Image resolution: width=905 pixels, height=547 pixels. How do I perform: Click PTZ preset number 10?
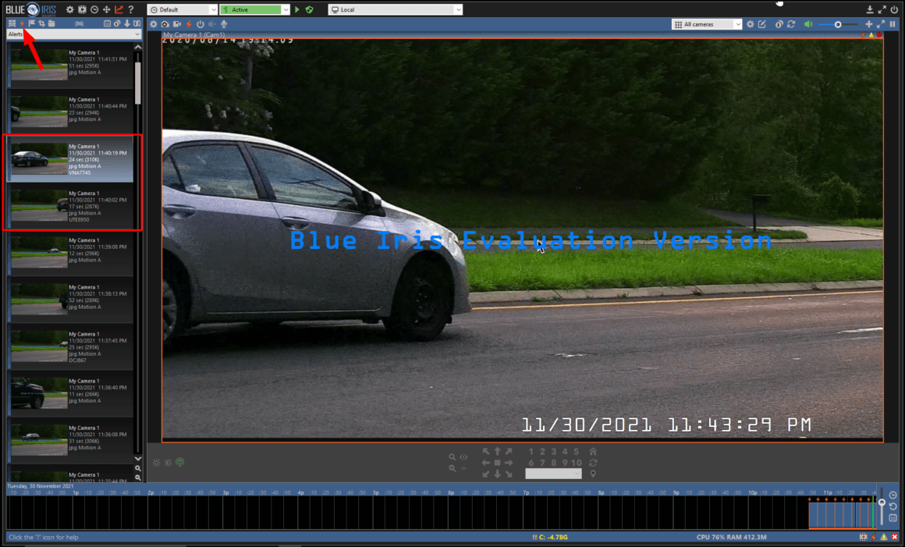point(576,463)
